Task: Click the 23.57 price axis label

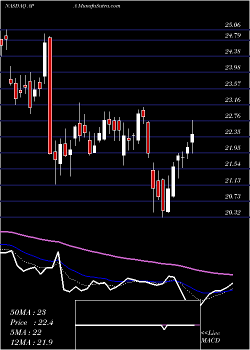Action: point(233,84)
